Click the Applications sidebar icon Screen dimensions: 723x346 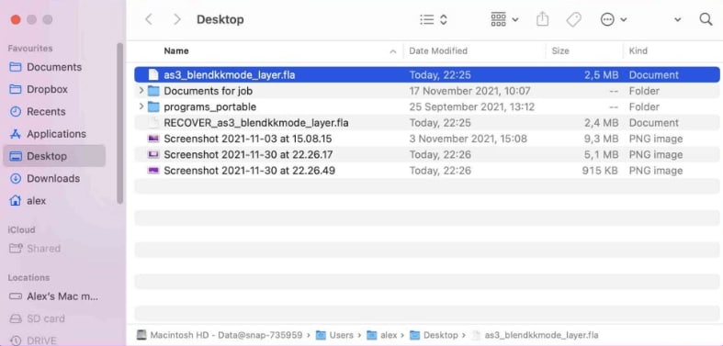[x=16, y=134]
